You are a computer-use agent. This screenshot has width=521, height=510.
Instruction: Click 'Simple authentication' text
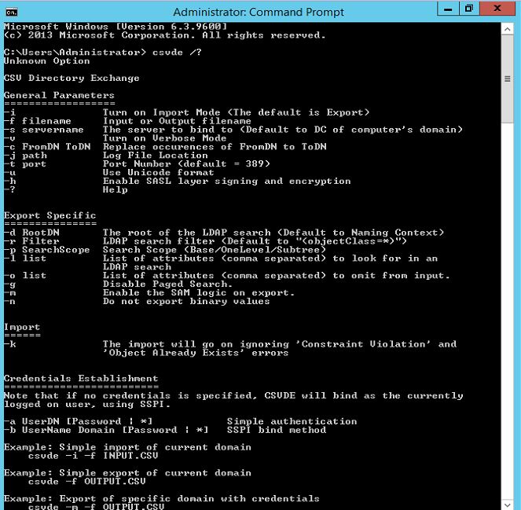(x=292, y=422)
